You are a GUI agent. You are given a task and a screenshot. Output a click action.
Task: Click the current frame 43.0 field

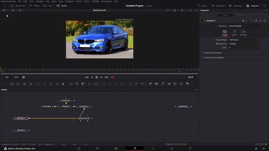coord(190,77)
